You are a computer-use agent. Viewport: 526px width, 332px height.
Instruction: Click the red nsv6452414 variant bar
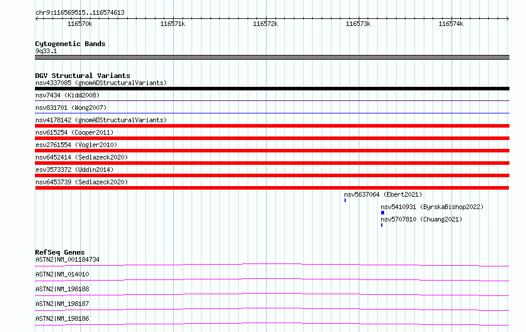coord(272,163)
